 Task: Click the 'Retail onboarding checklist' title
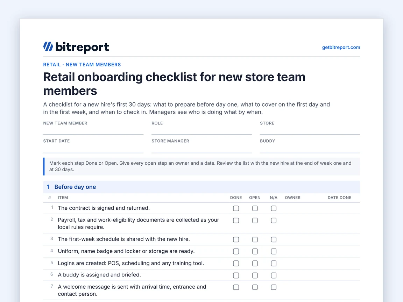[x=174, y=84]
